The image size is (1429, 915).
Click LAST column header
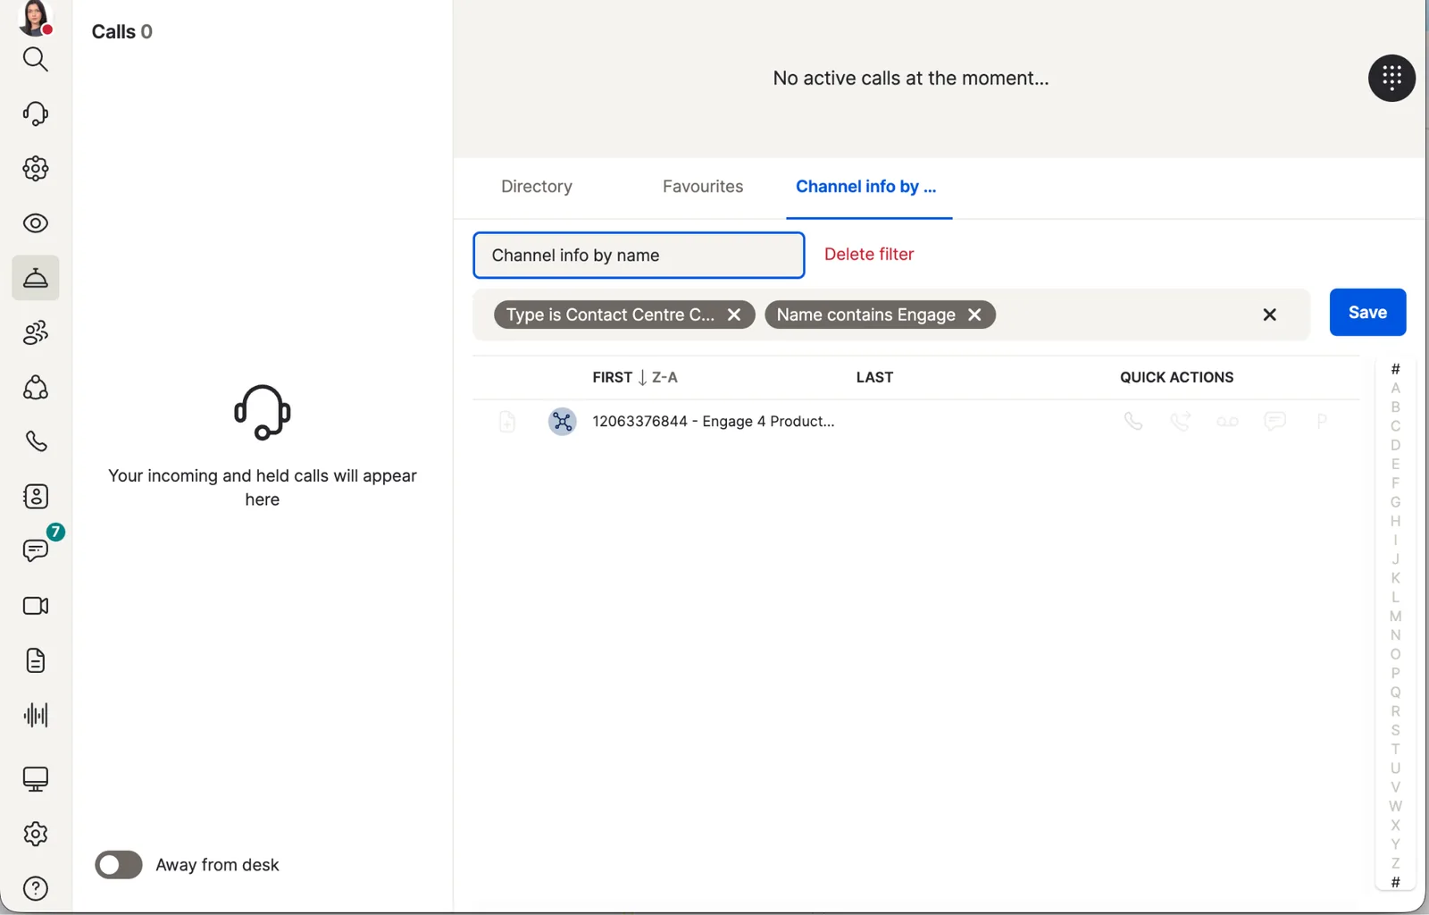[x=874, y=377]
